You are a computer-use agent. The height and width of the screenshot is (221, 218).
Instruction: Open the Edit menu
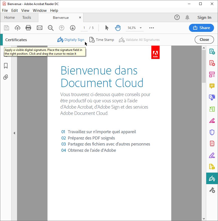(x=15, y=11)
